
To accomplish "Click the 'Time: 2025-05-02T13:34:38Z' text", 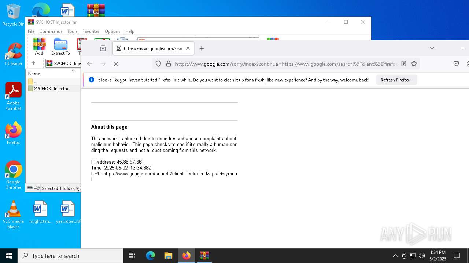I will 121,168.
